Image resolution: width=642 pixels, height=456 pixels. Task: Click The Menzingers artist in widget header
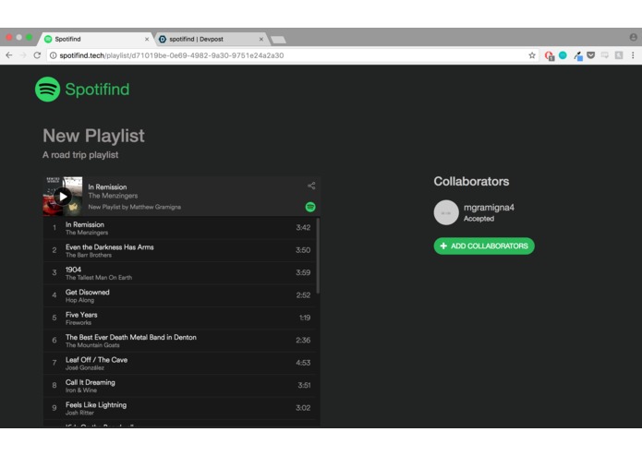113,196
